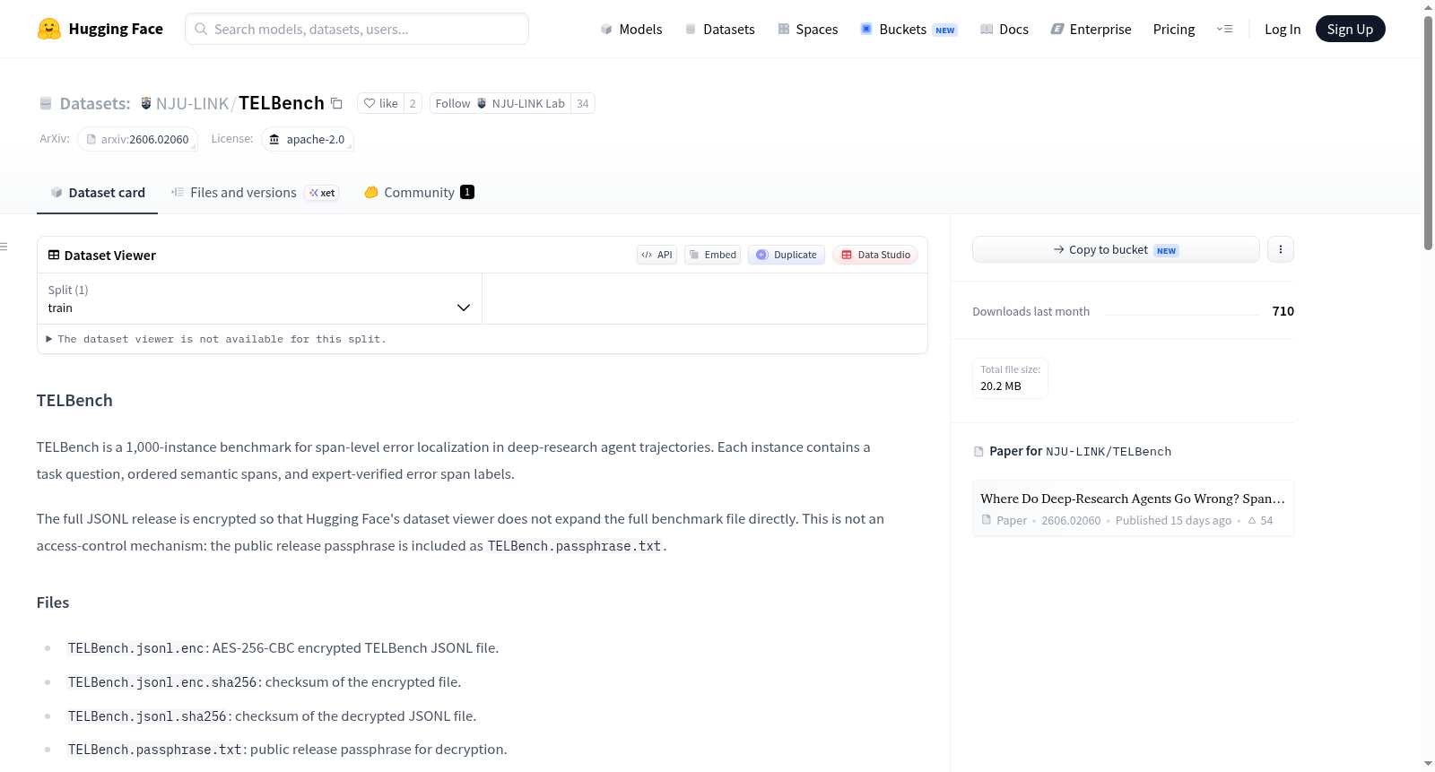
Task: Click the TELBench section heading
Action: click(x=74, y=401)
